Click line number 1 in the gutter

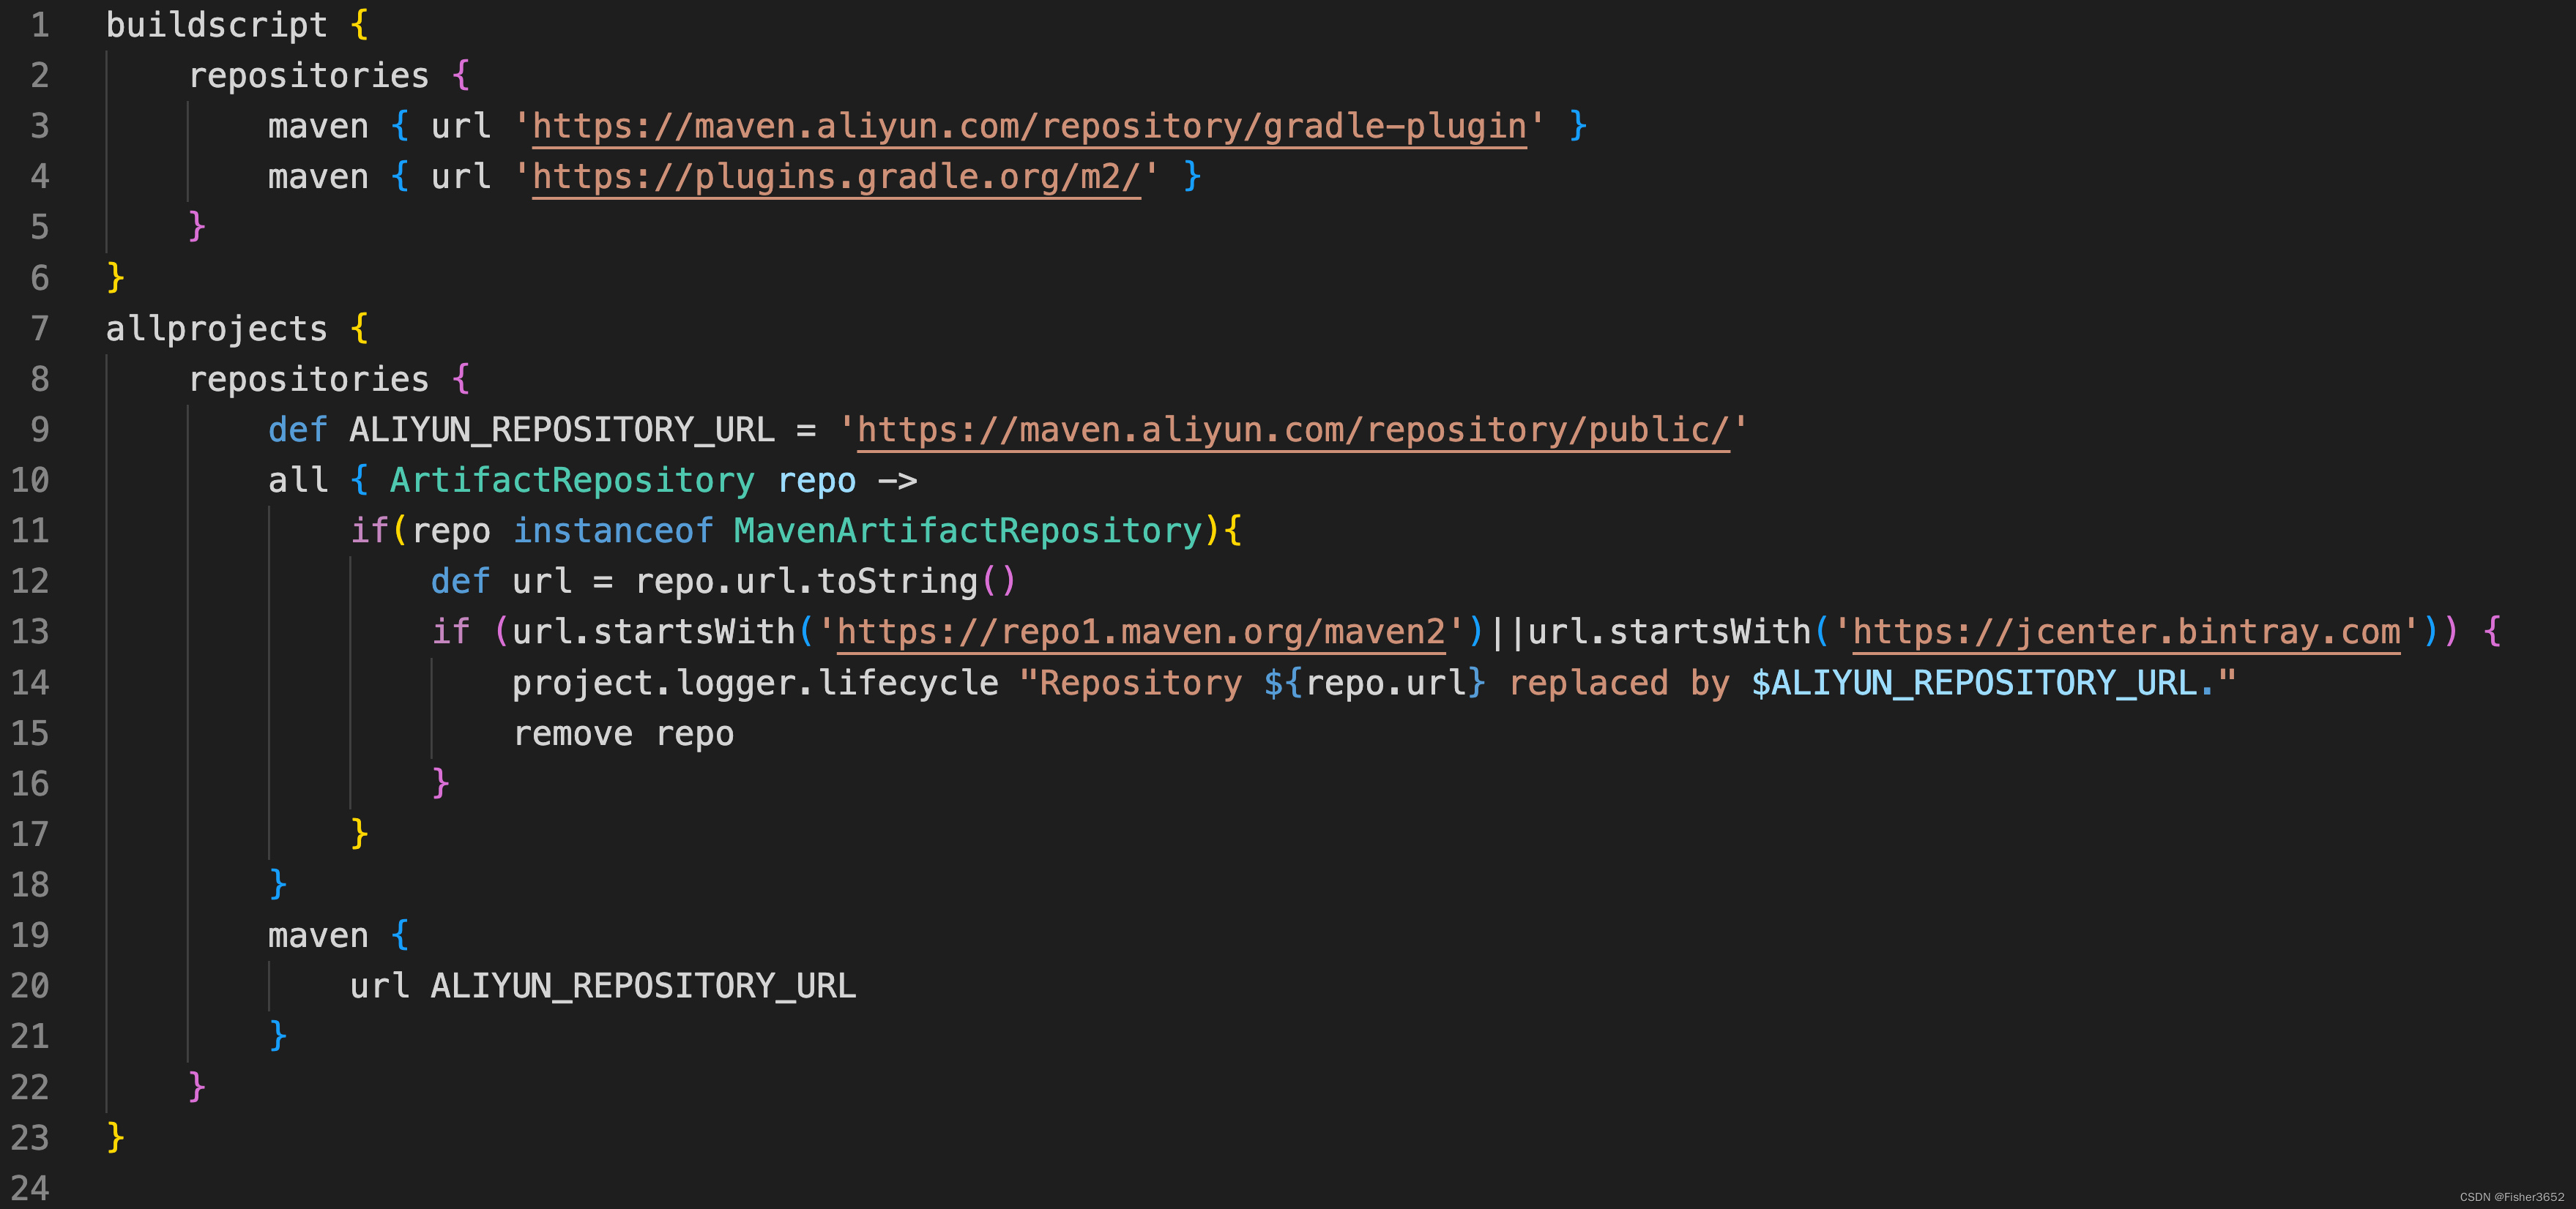tap(40, 25)
